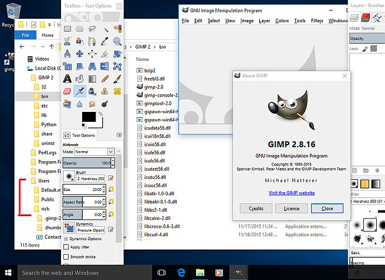
Task: Reset the Angle value to default
Action: coord(111,214)
